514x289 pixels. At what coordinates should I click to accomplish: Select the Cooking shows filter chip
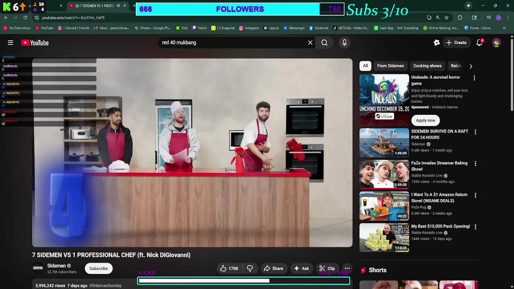click(427, 66)
